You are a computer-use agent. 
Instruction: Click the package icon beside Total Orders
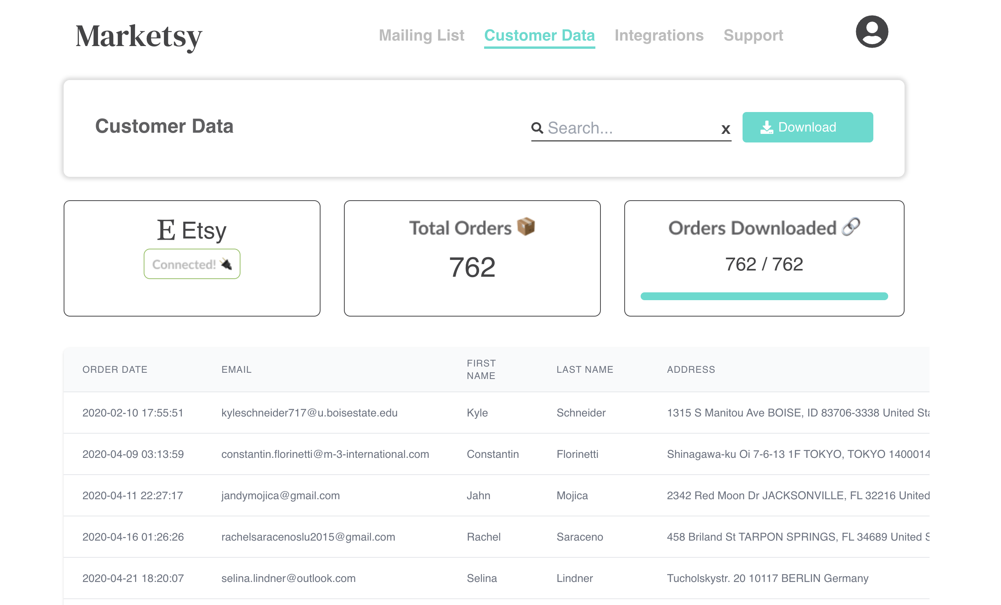(x=526, y=227)
